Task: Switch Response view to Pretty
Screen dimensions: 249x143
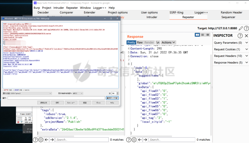Action: click(131, 42)
